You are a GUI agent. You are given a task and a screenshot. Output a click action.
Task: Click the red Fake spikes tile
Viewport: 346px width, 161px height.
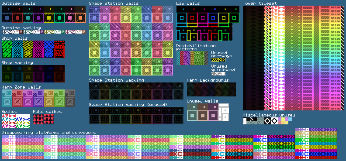[44, 119]
